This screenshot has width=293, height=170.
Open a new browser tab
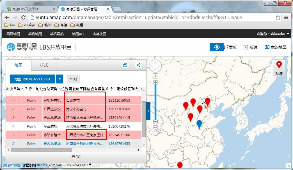coord(117,9)
